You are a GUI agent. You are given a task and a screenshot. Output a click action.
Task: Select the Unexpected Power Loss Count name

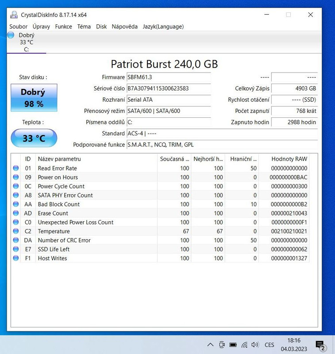click(76, 223)
